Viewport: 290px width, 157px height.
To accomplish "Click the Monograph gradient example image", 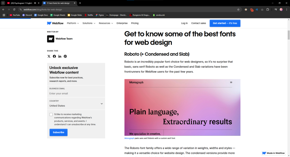I will tap(182, 107).
